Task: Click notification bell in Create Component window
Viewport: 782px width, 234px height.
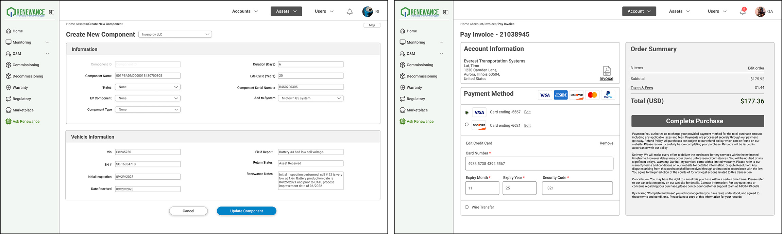Action: coord(350,12)
